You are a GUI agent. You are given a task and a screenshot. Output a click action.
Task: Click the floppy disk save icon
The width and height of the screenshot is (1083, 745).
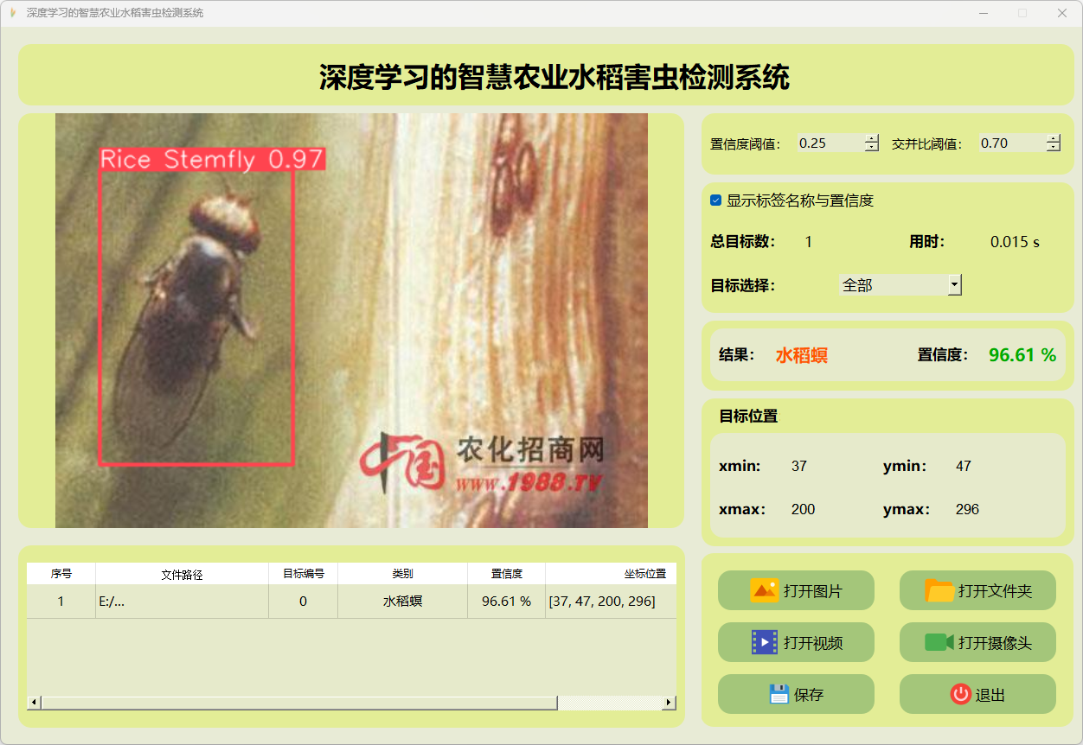[x=779, y=694]
